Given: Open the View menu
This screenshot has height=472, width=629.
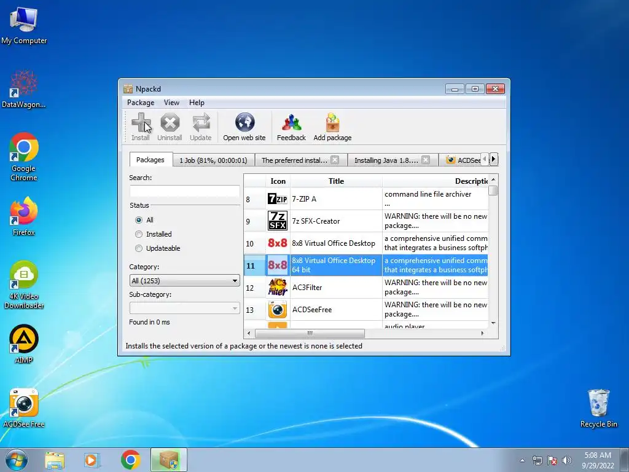Looking at the screenshot, I should point(171,103).
